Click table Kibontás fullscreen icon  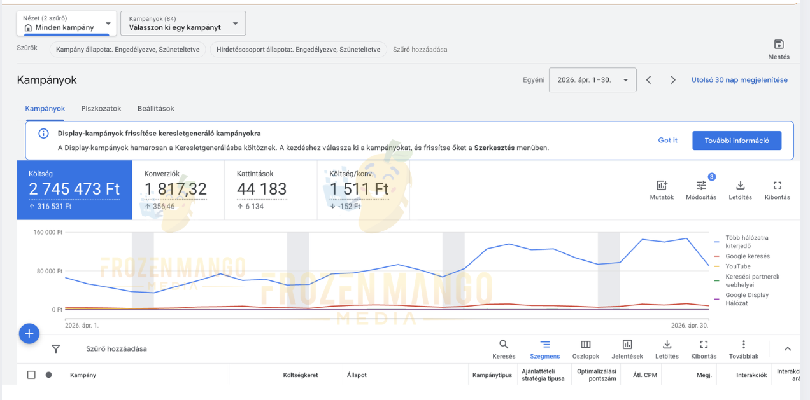point(704,344)
